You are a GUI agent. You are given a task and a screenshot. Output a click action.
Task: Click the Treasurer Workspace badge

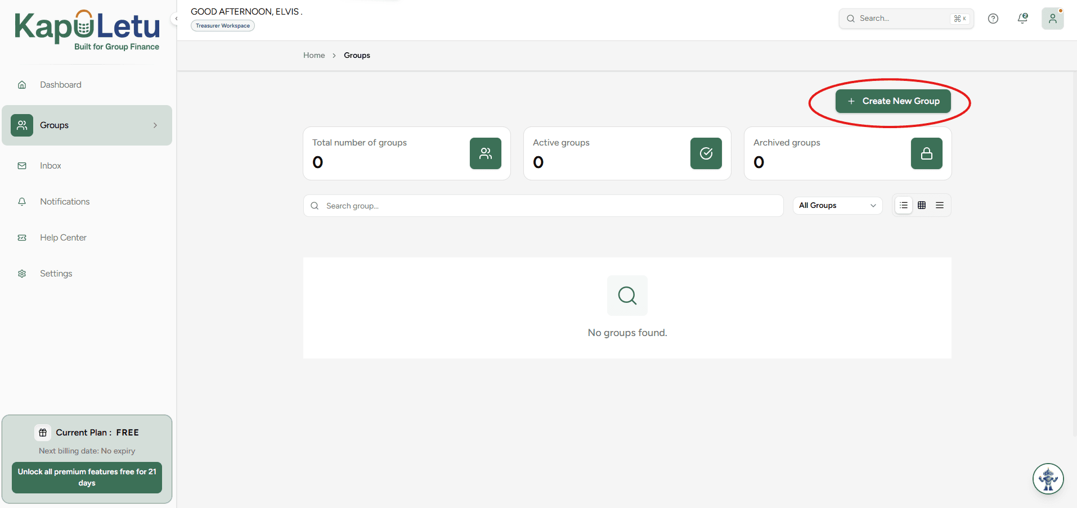223,26
